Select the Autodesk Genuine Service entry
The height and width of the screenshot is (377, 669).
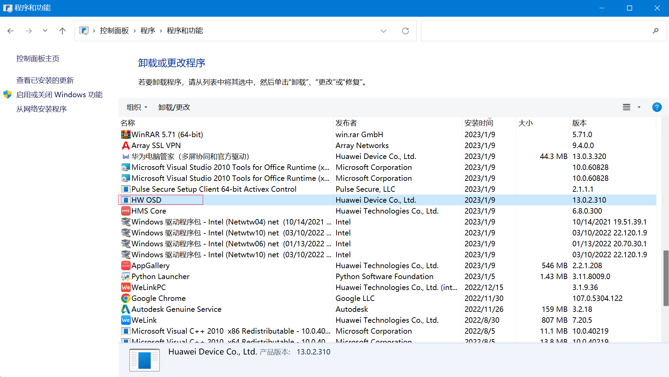[x=387, y=309]
